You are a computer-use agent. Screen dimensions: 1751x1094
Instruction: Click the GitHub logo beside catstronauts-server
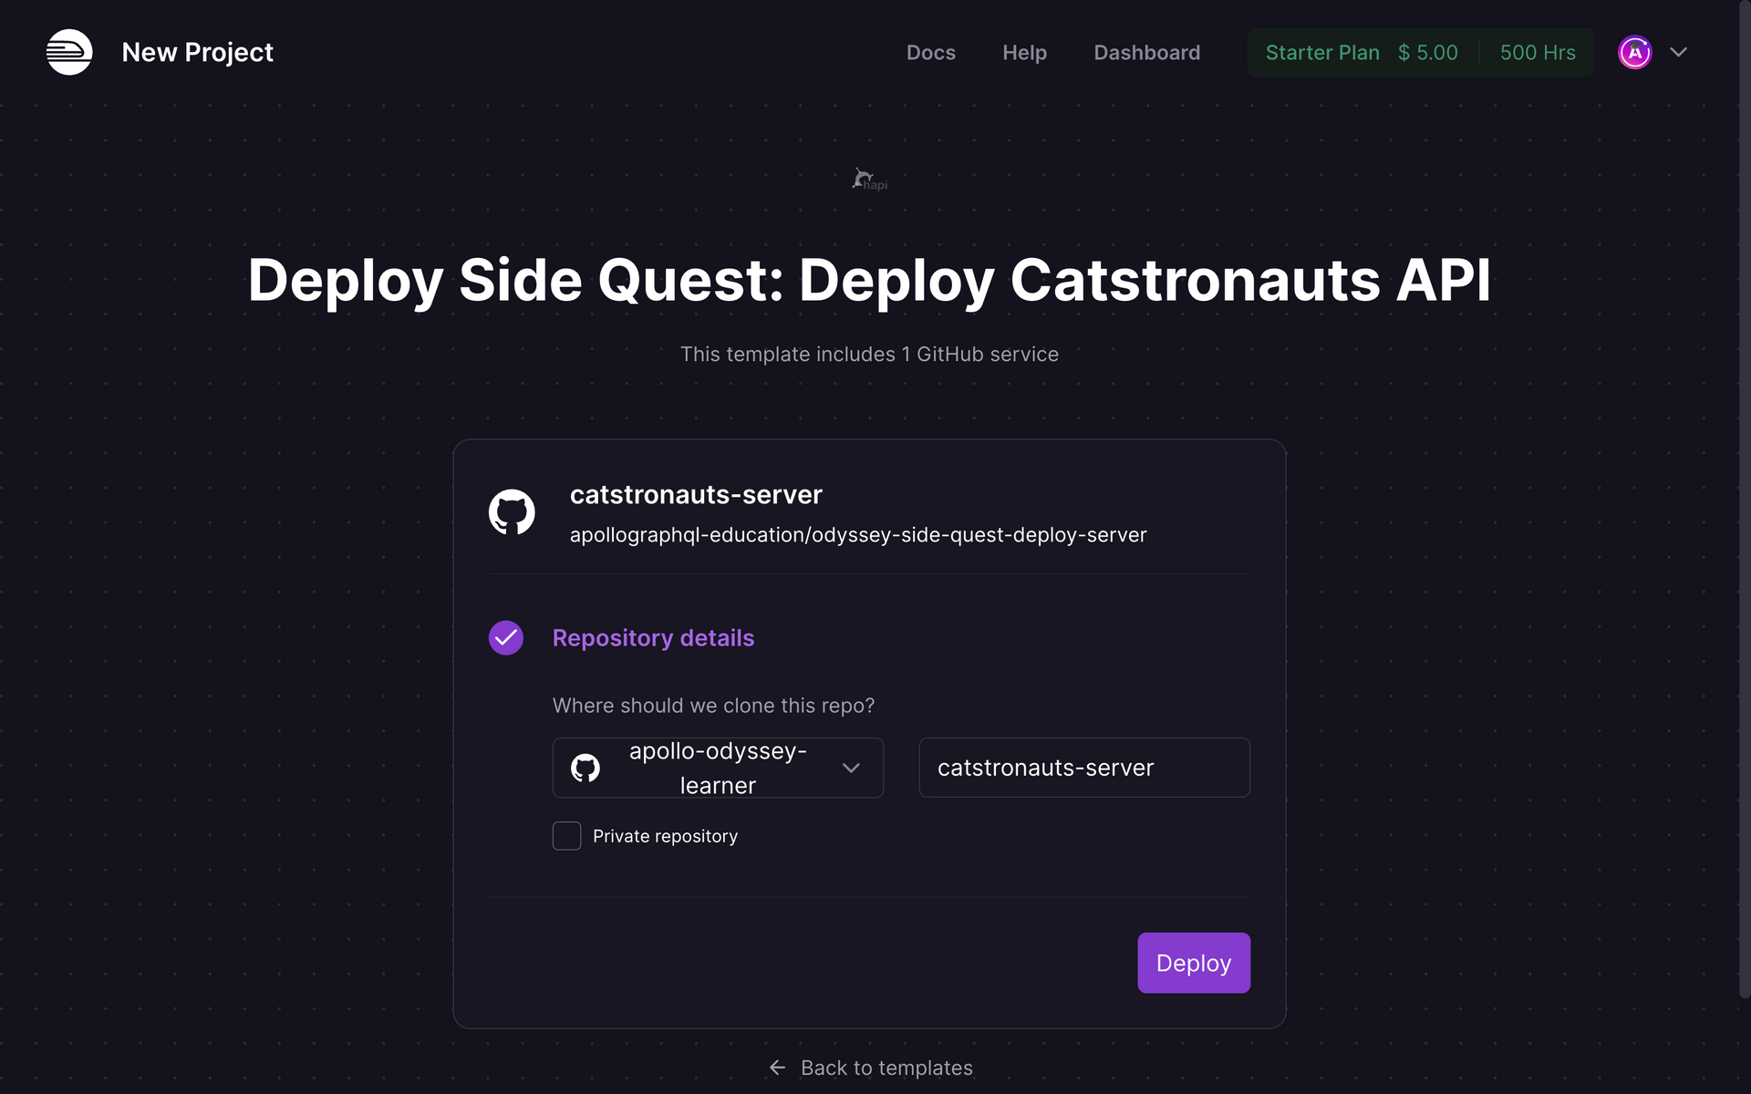[512, 512]
